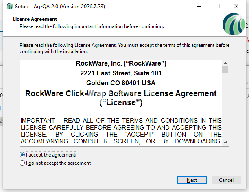Click the RockWare Click-Wrap License heading
Viewport: 249px width, 192px height.
point(121,98)
